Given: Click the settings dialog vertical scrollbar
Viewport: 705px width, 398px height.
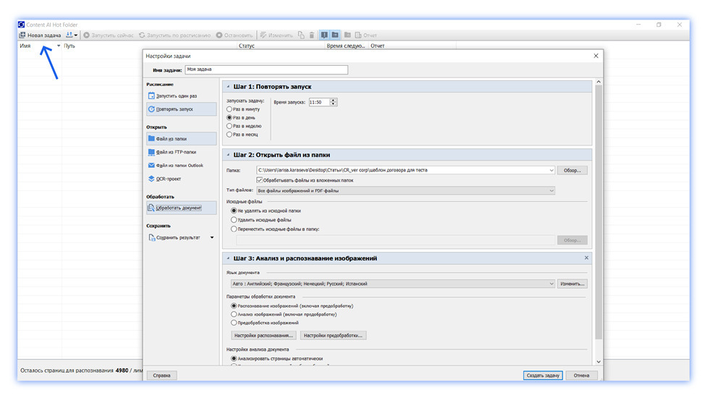Looking at the screenshot, I should click(x=599, y=211).
